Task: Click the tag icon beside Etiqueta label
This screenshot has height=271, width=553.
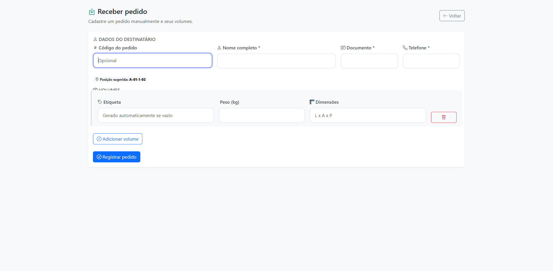Action: point(100,102)
